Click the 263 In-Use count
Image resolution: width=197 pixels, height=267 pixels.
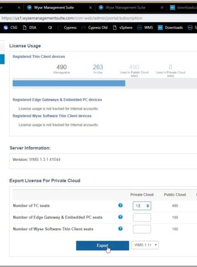[x=98, y=67]
